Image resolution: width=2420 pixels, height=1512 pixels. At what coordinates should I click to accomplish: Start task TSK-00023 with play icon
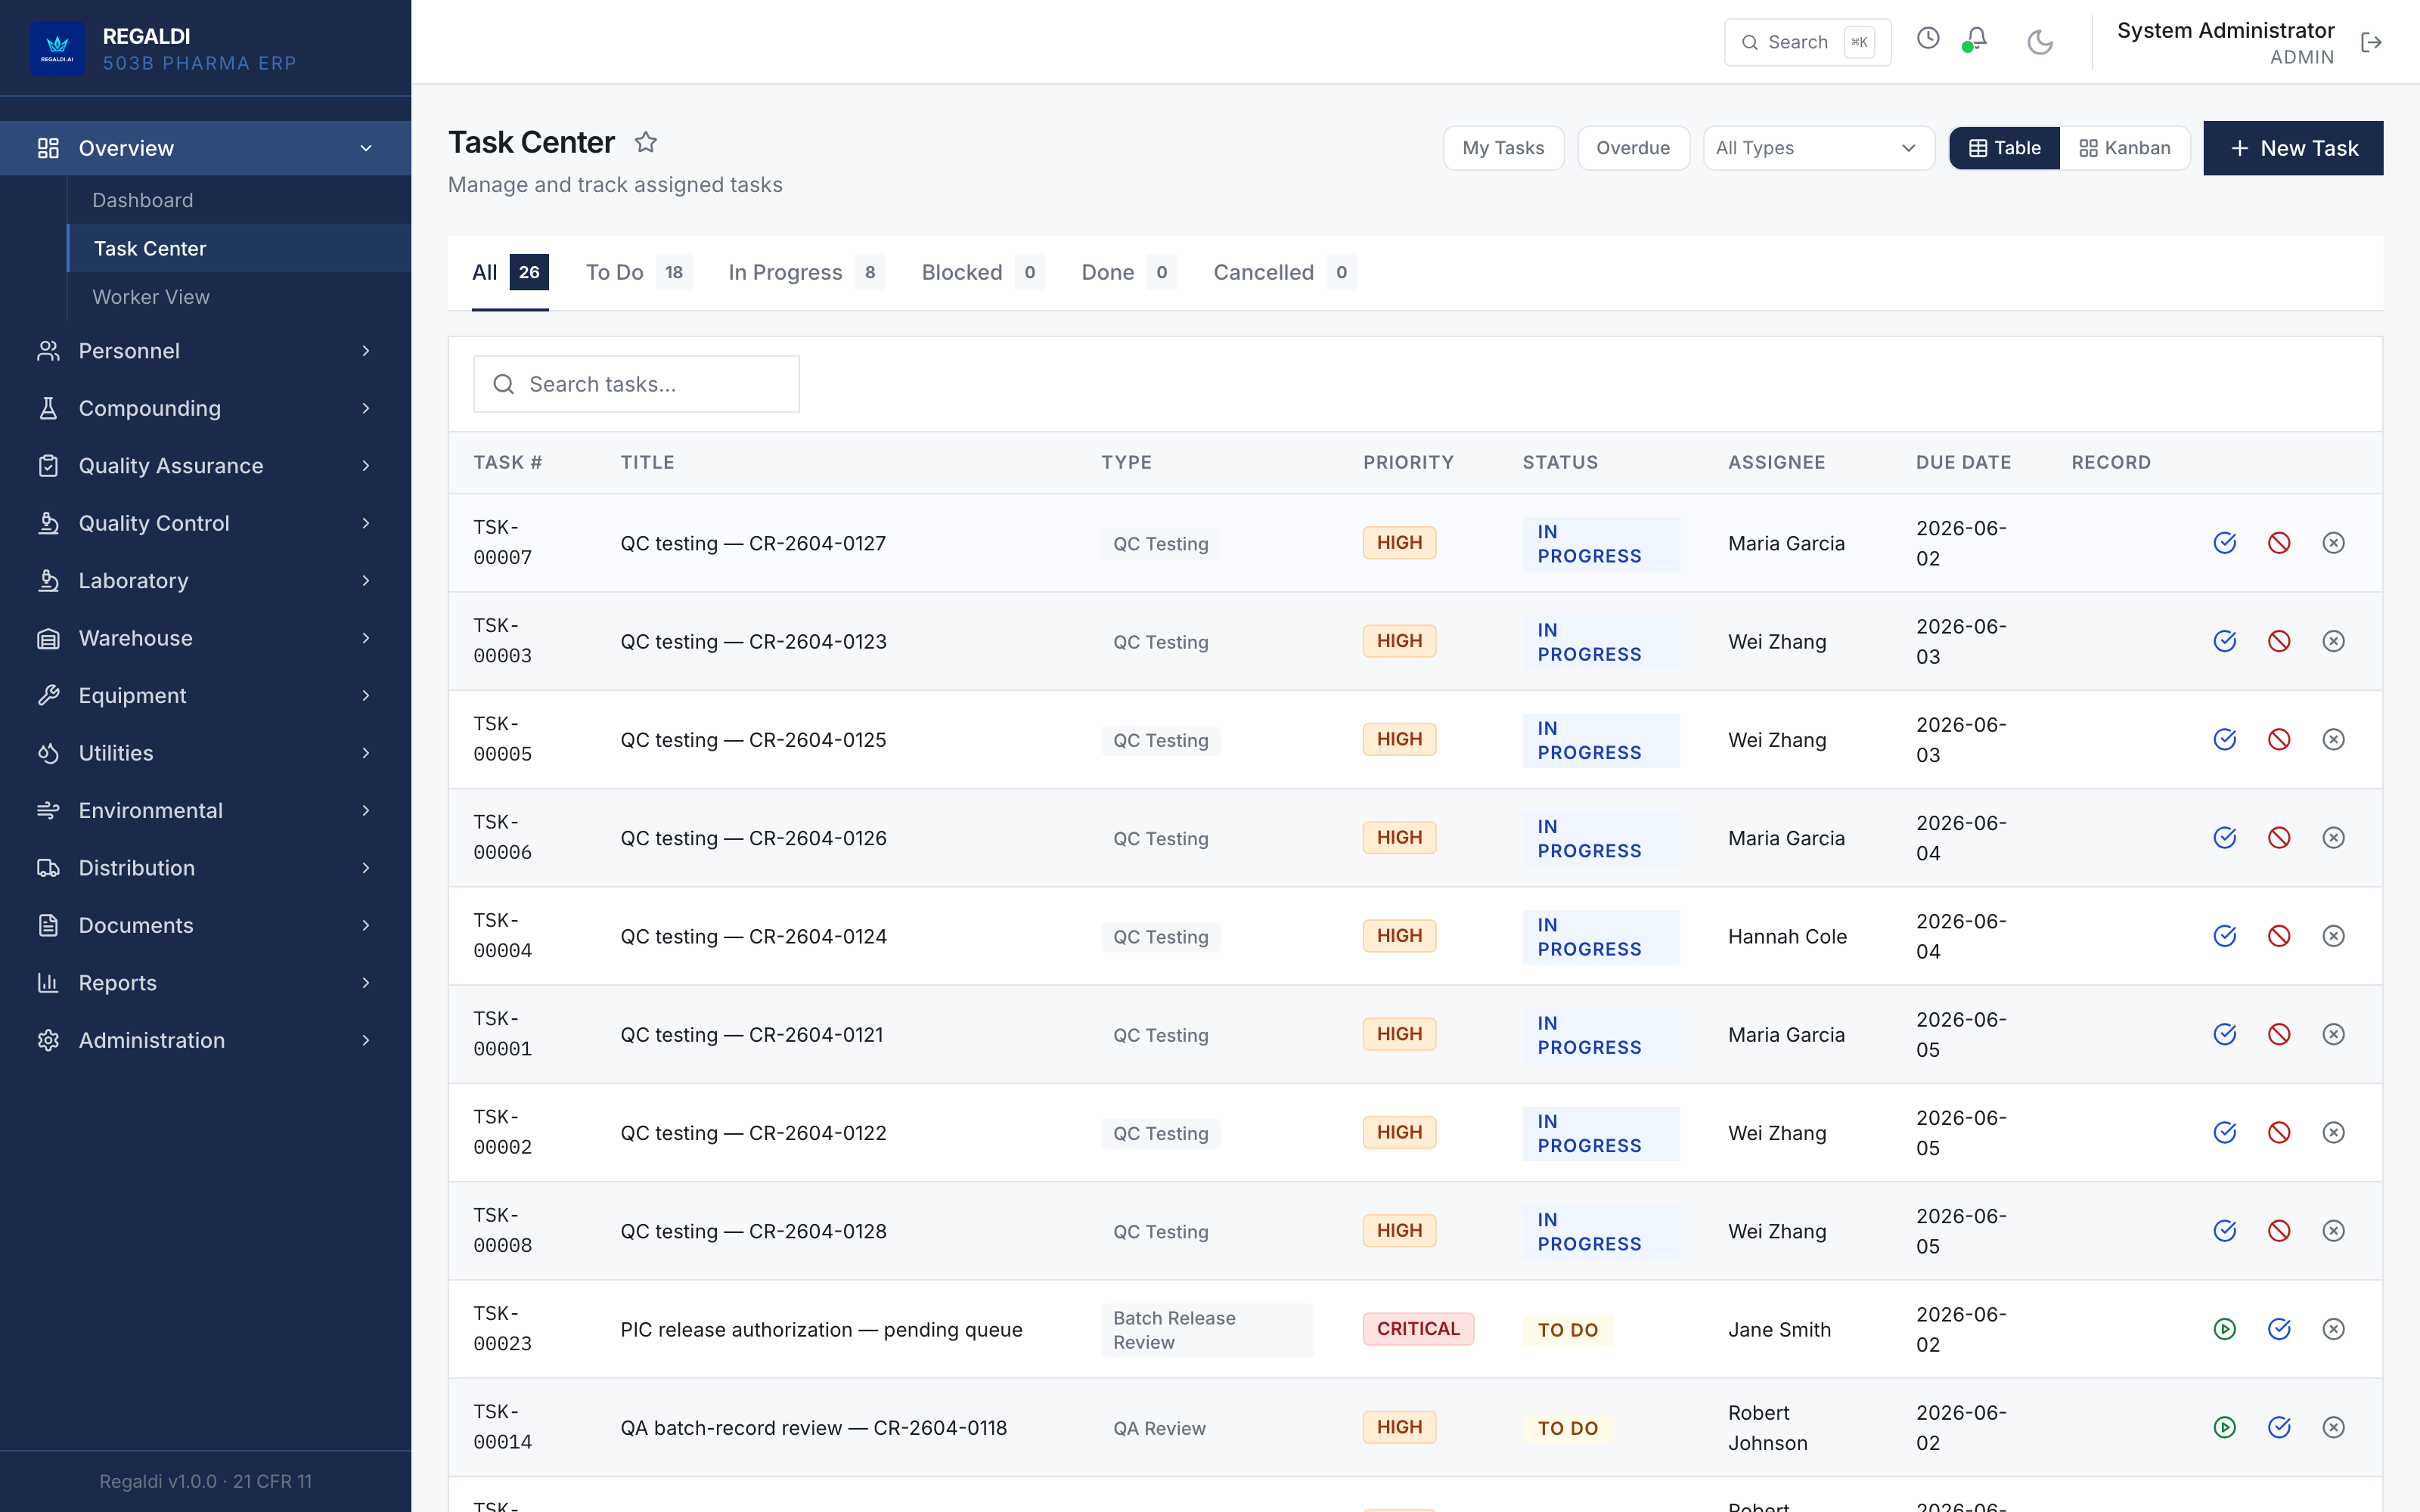pyautogui.click(x=2224, y=1329)
